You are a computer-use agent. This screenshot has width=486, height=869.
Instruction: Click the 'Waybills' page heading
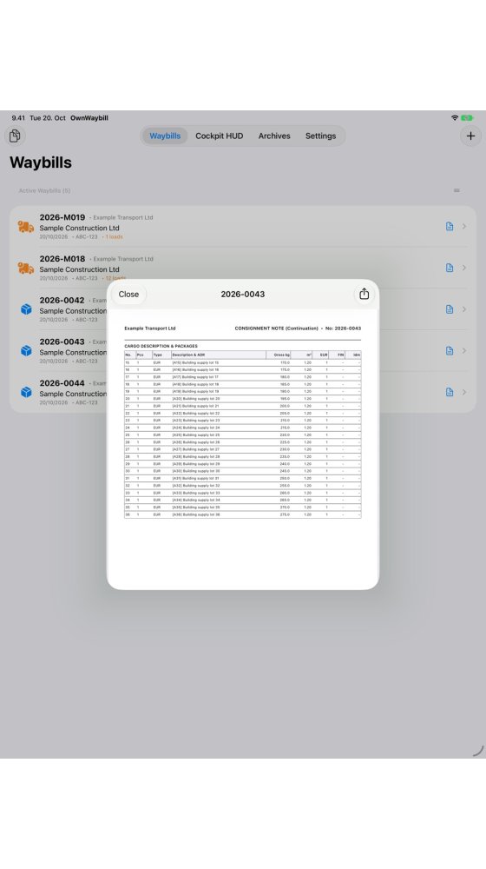click(x=41, y=163)
